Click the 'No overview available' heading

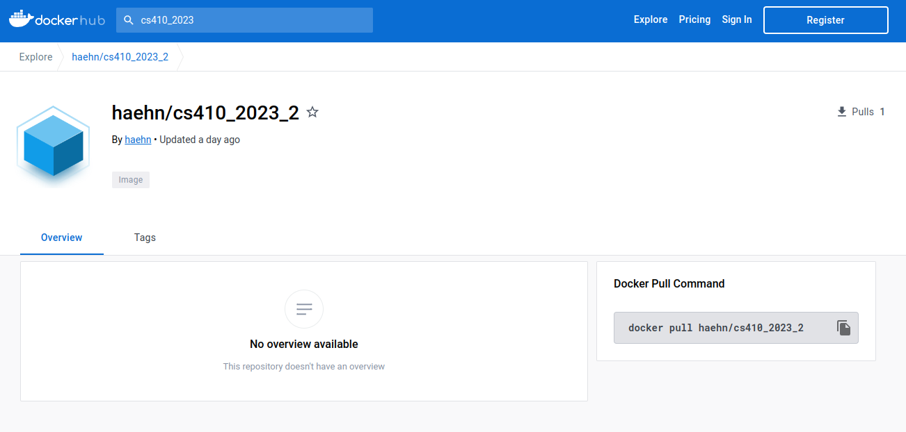(304, 344)
